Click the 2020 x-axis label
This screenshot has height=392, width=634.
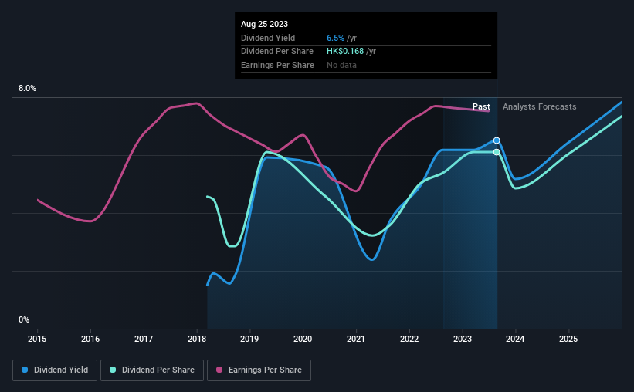coord(303,339)
